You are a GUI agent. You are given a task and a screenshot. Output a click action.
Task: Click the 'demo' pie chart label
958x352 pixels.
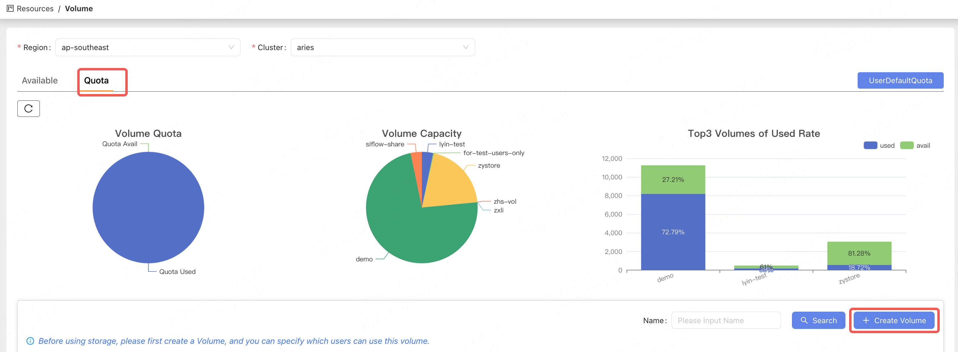point(364,259)
